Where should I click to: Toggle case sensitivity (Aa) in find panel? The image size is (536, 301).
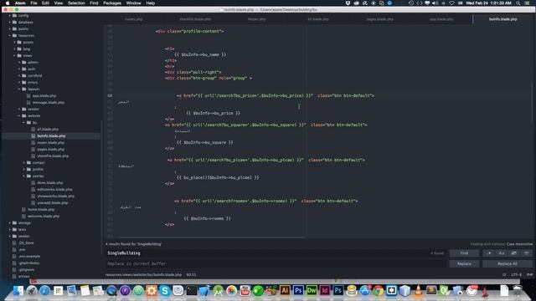click(x=502, y=253)
